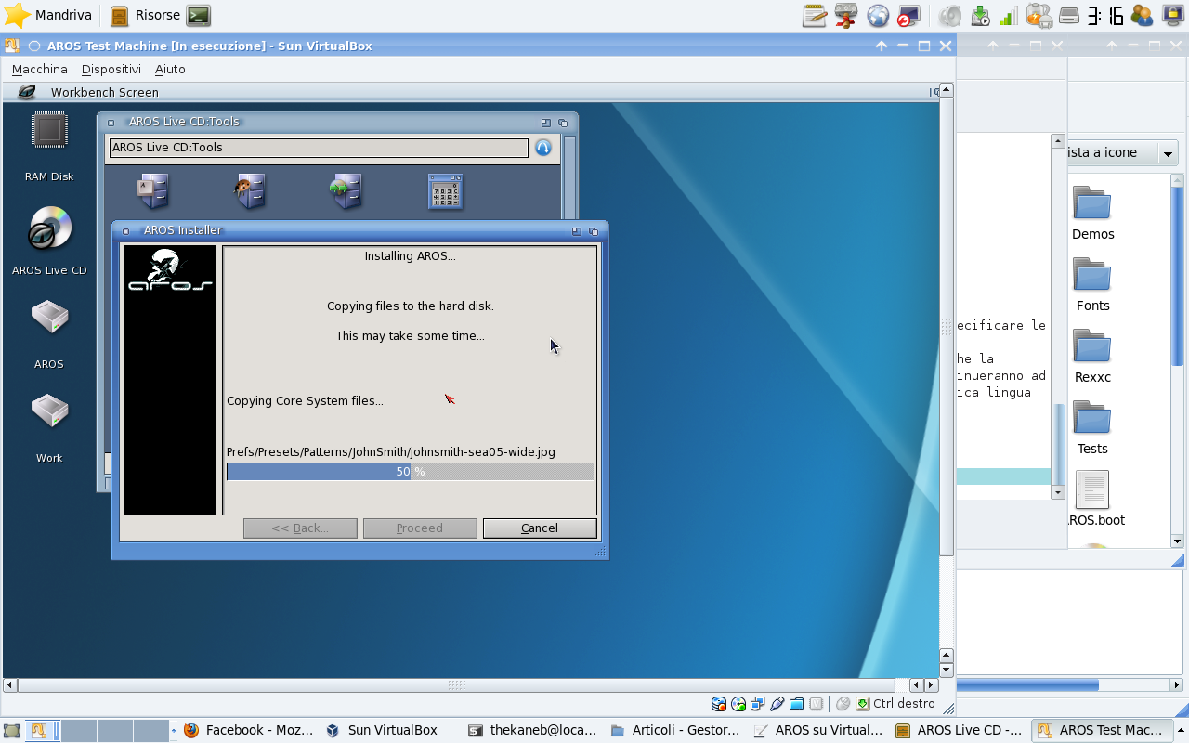Click the volume speaker tray icon
The image size is (1189, 743).
pyautogui.click(x=949, y=15)
